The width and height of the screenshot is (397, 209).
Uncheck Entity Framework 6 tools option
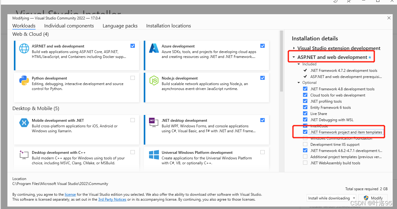tap(305, 107)
